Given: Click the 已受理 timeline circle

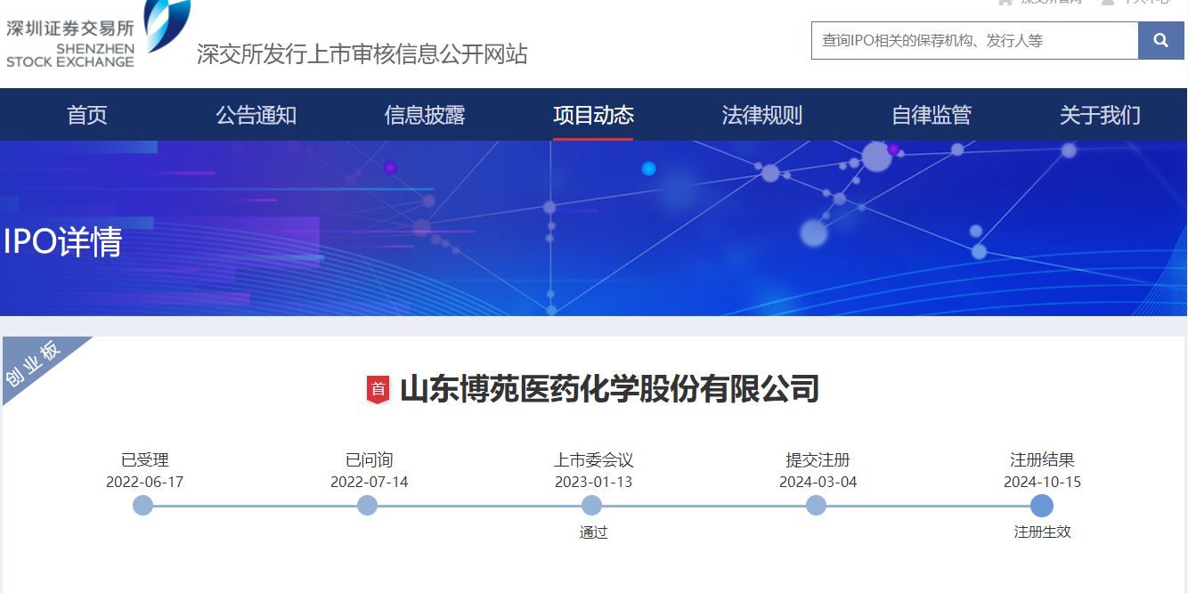Looking at the screenshot, I should pos(143,506).
